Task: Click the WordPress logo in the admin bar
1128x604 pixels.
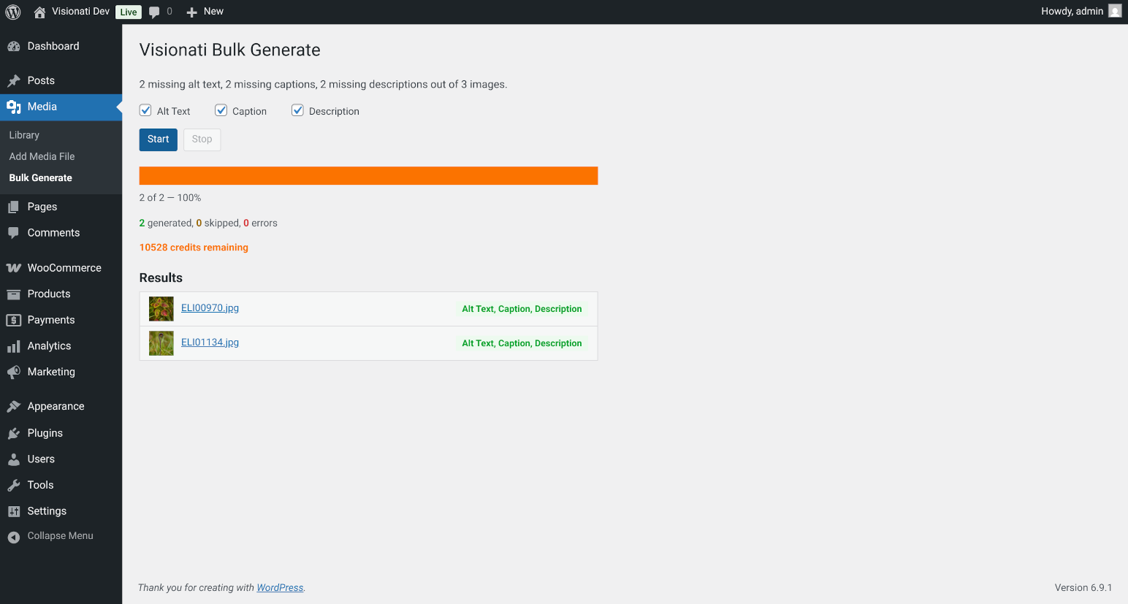Action: coord(12,11)
